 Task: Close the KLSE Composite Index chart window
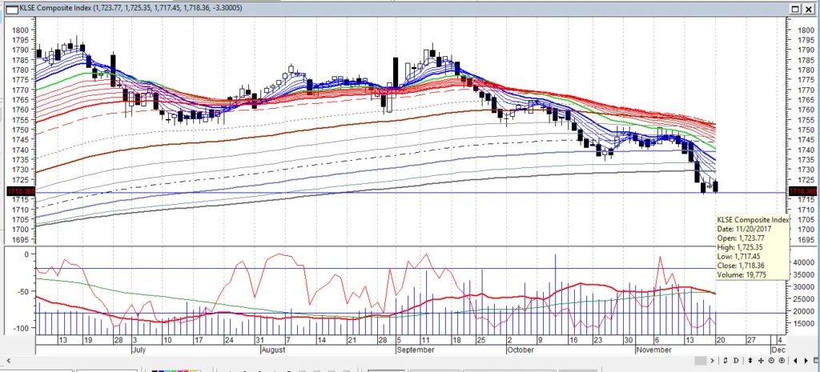(x=810, y=8)
